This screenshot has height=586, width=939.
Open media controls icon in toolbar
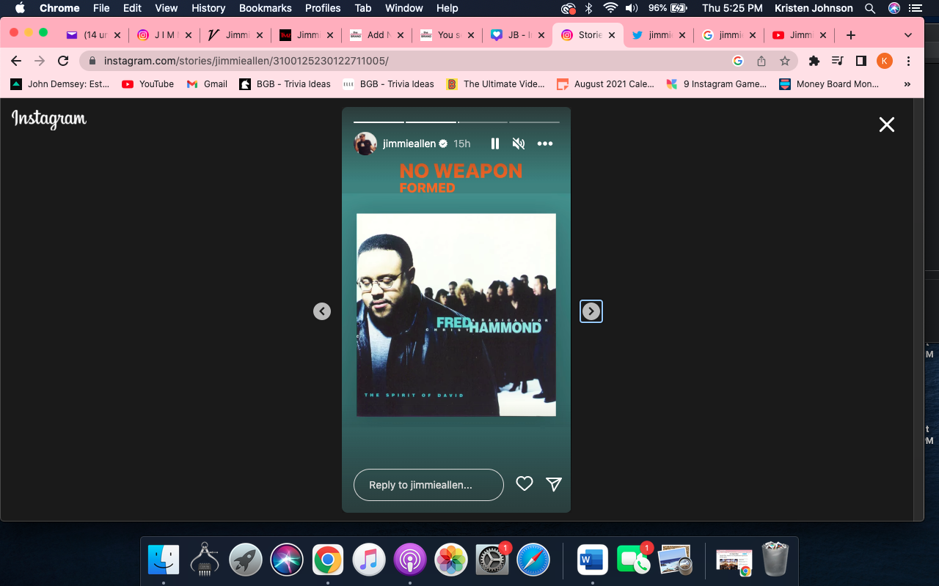tap(837, 61)
